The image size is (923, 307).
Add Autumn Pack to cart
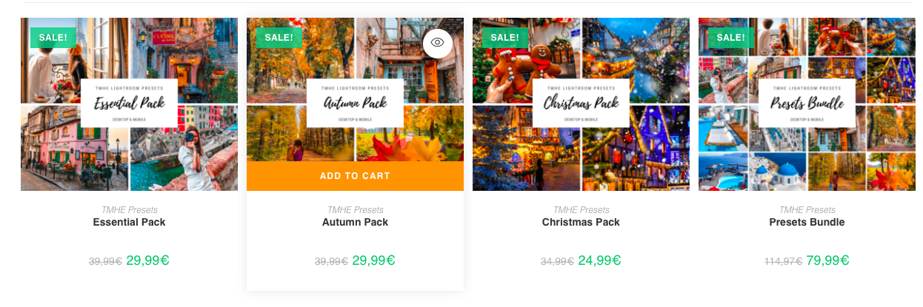[x=355, y=176]
